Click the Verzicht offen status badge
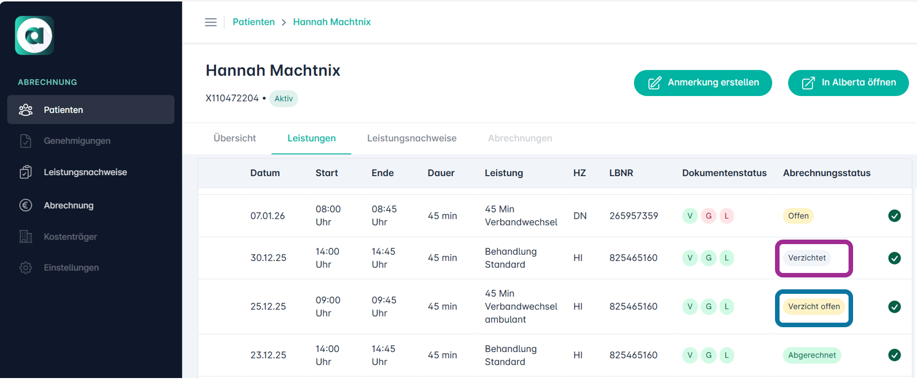Image resolution: width=917 pixels, height=382 pixels. 813,307
